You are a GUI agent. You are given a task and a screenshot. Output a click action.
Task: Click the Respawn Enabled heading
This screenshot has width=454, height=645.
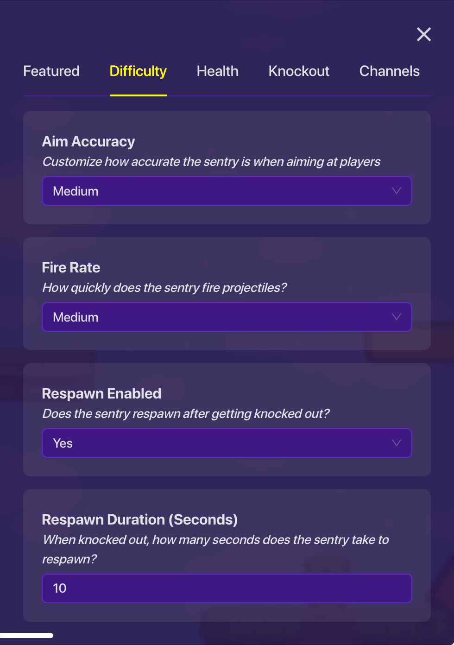tap(101, 393)
